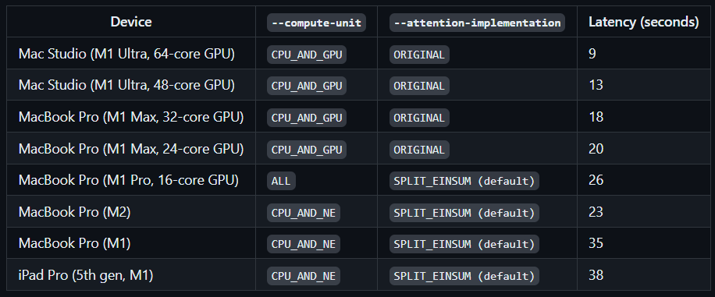Click the --attention-implementation header code tag
This screenshot has width=715, height=297.
pos(477,23)
